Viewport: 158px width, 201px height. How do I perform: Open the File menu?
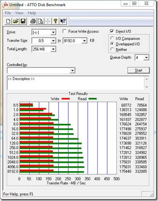[8, 13]
